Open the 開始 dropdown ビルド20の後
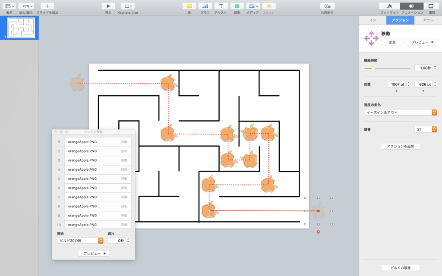The width and height of the screenshot is (442, 276). click(80, 241)
